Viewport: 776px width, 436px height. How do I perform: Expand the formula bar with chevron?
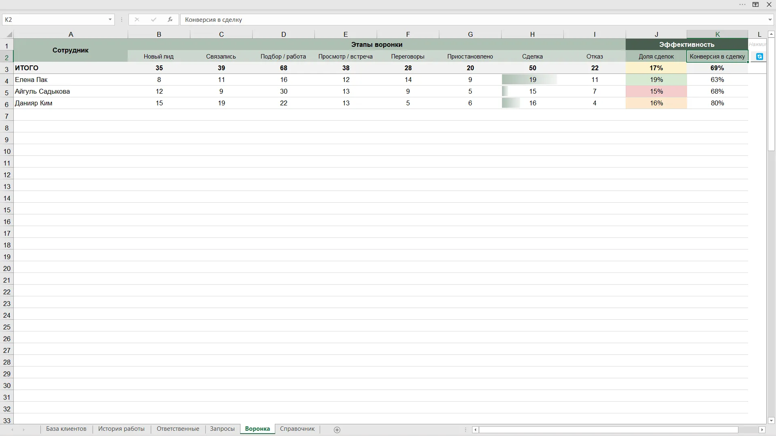point(770,19)
